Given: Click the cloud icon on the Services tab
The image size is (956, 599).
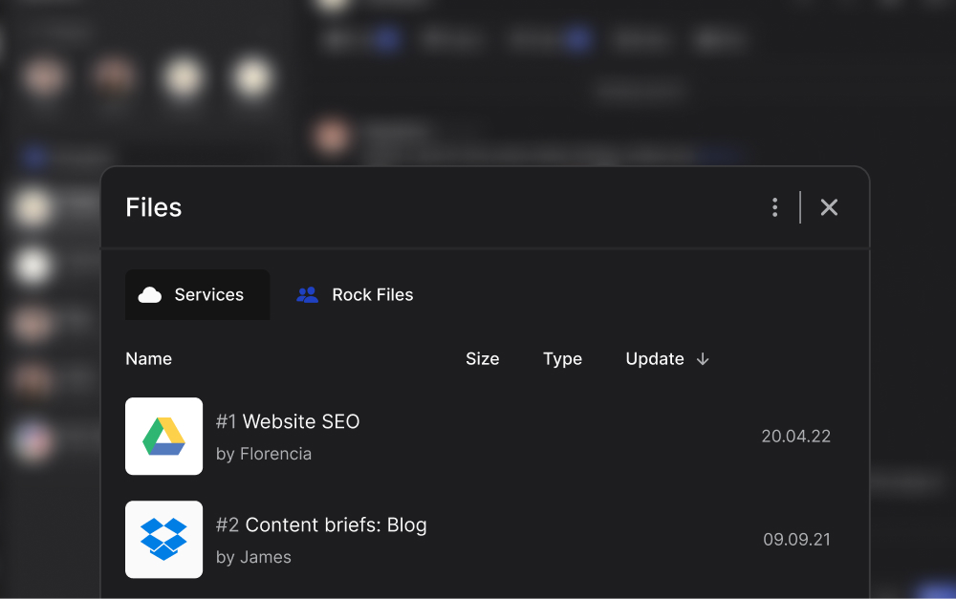Looking at the screenshot, I should (x=150, y=294).
